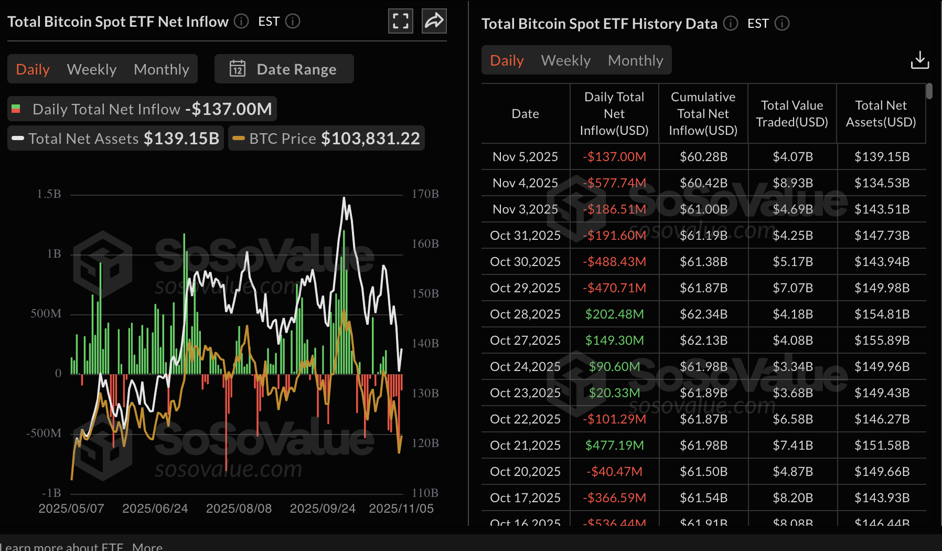Switch the chart to Monthly view
Screen dimensions: 942x551
162,69
